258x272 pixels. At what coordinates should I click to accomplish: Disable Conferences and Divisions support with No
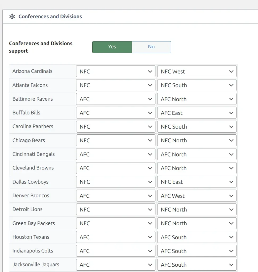pyautogui.click(x=151, y=47)
